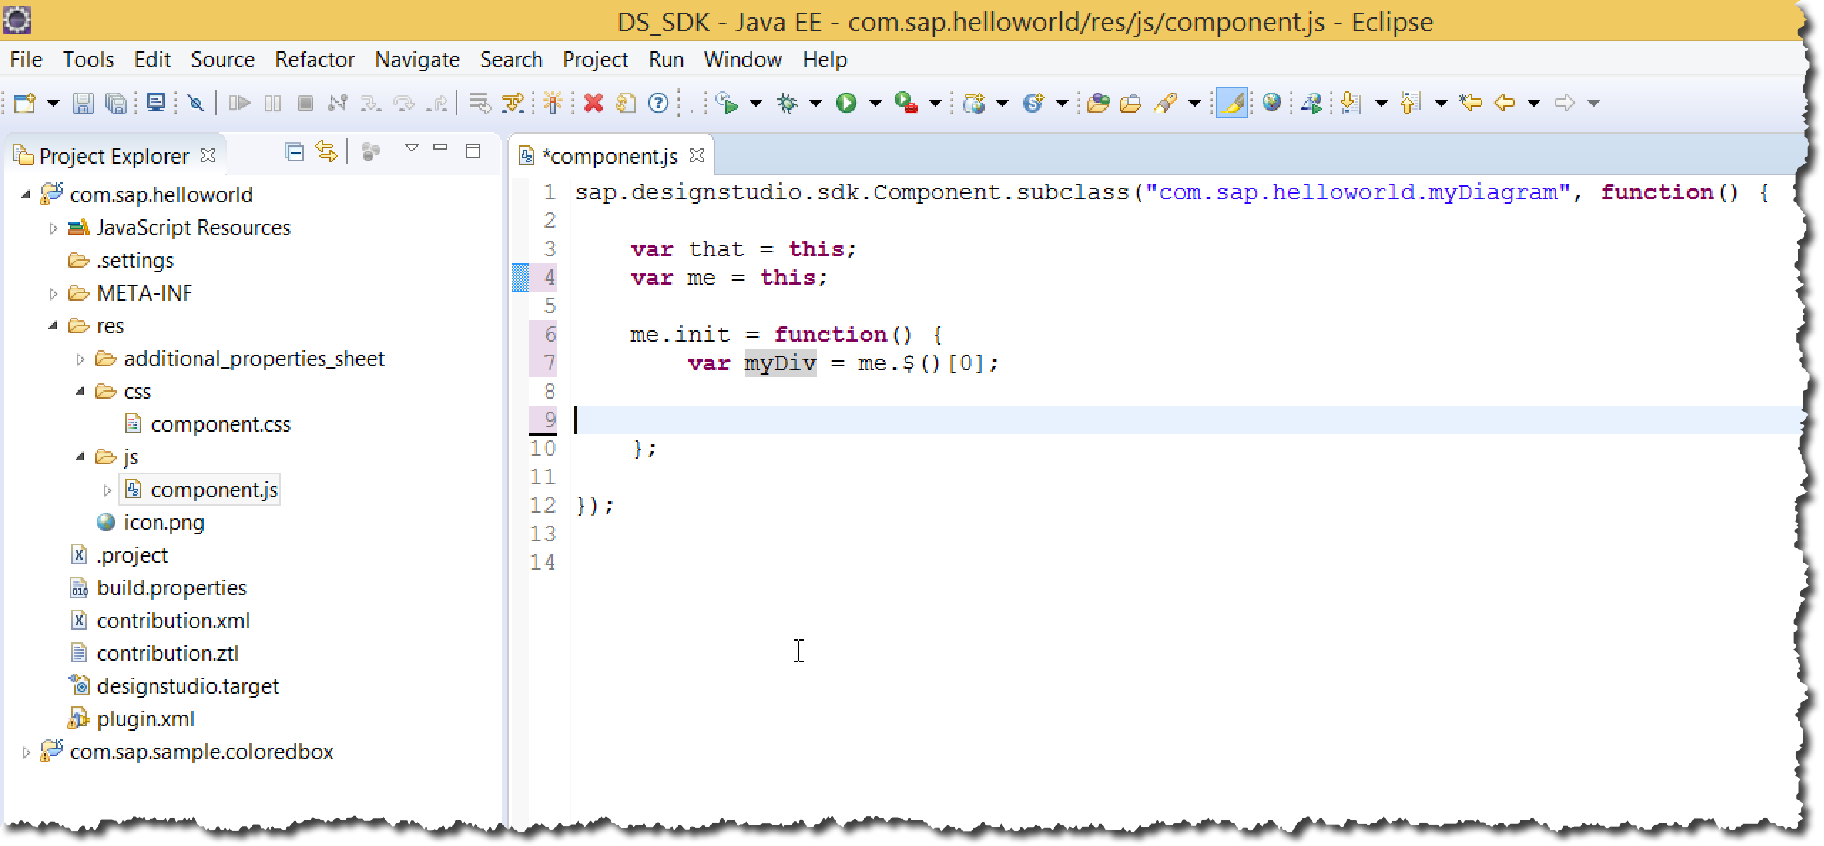Click the Skip All Breakpoints icon
The width and height of the screenshot is (1824, 846).
click(x=195, y=103)
